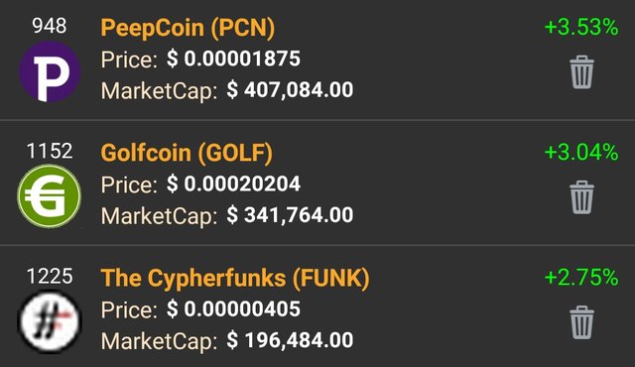This screenshot has height=367, width=635.
Task: Open The Cypherfunks (FUNK) title
Action: click(x=235, y=278)
